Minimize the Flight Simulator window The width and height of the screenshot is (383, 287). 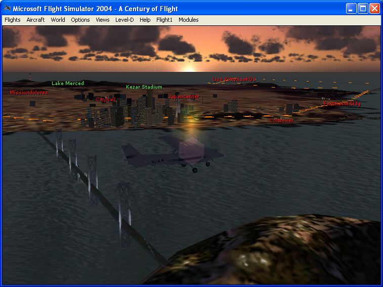pyautogui.click(x=351, y=9)
